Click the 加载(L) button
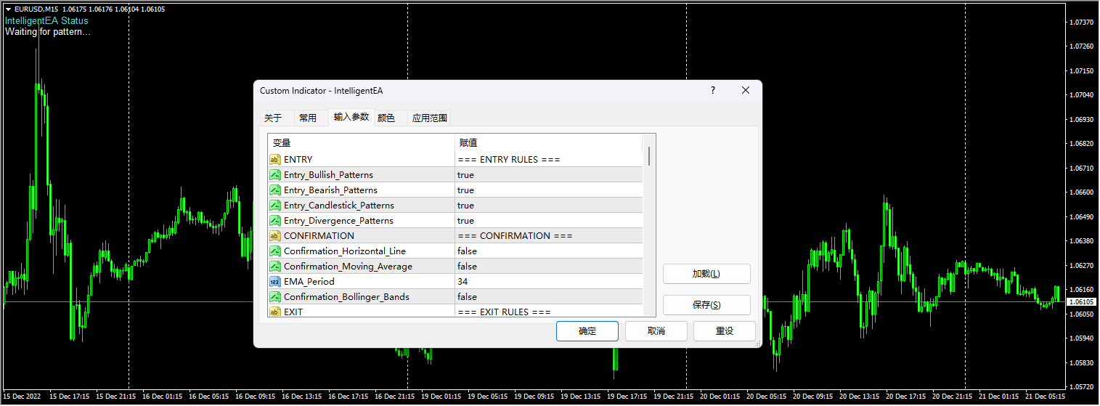Viewport: 1100px width, 406px height. [x=706, y=274]
